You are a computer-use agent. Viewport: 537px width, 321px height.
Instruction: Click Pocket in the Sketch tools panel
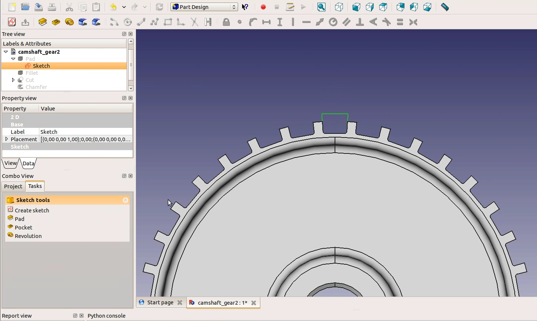23,228
